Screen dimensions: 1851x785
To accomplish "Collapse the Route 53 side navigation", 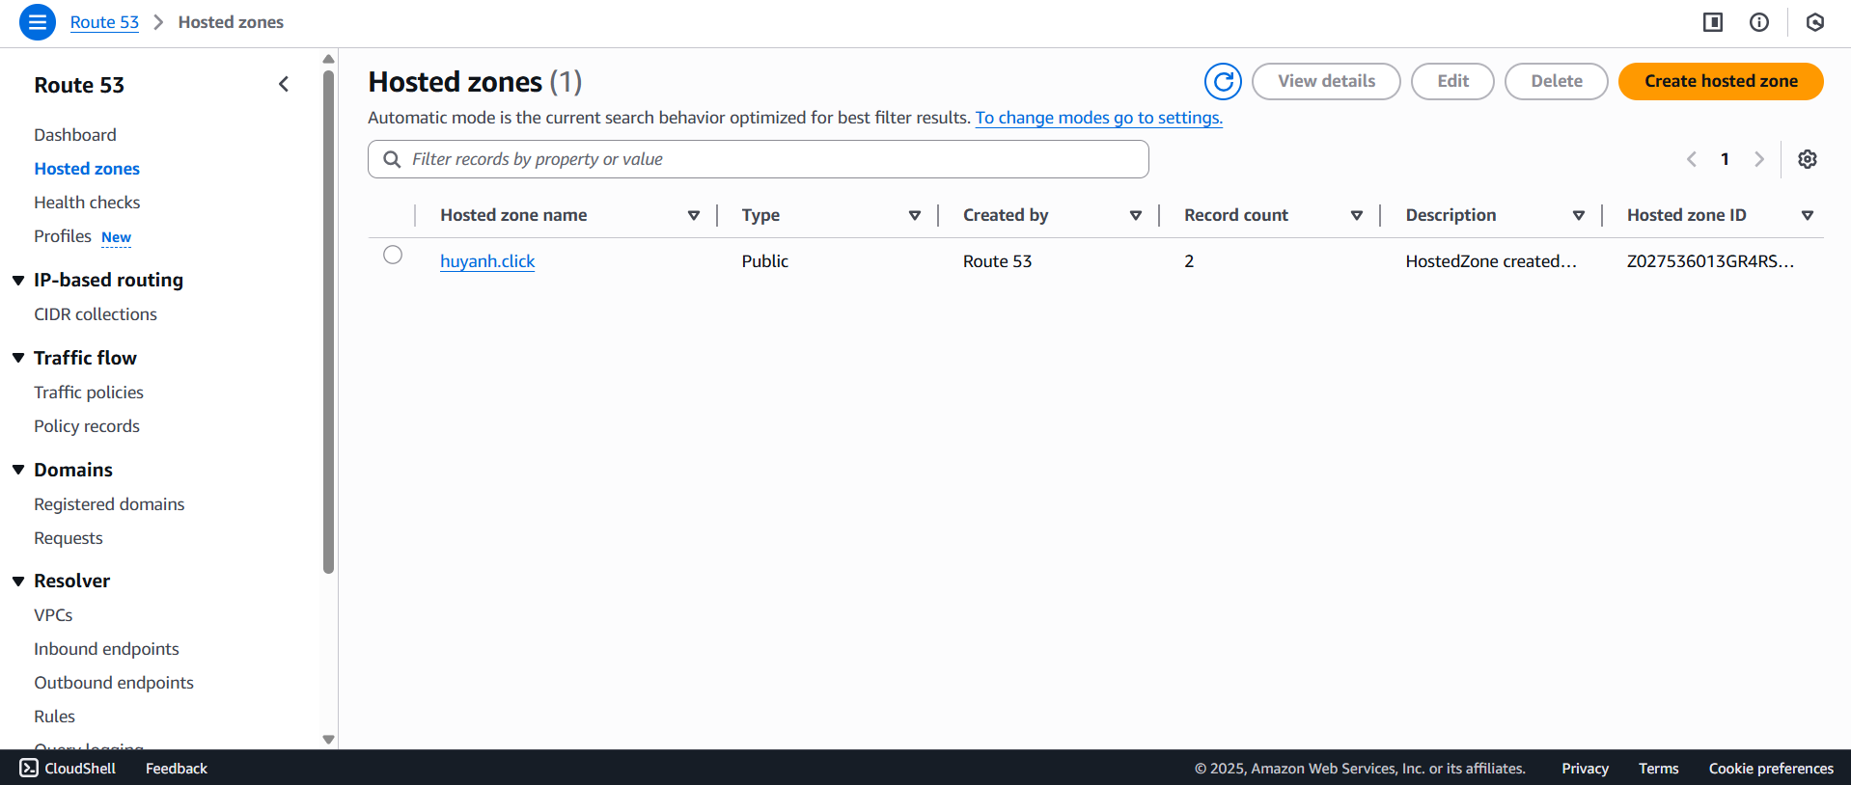I will (x=284, y=84).
